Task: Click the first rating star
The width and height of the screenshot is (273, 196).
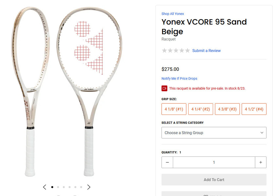Action: coord(164,50)
